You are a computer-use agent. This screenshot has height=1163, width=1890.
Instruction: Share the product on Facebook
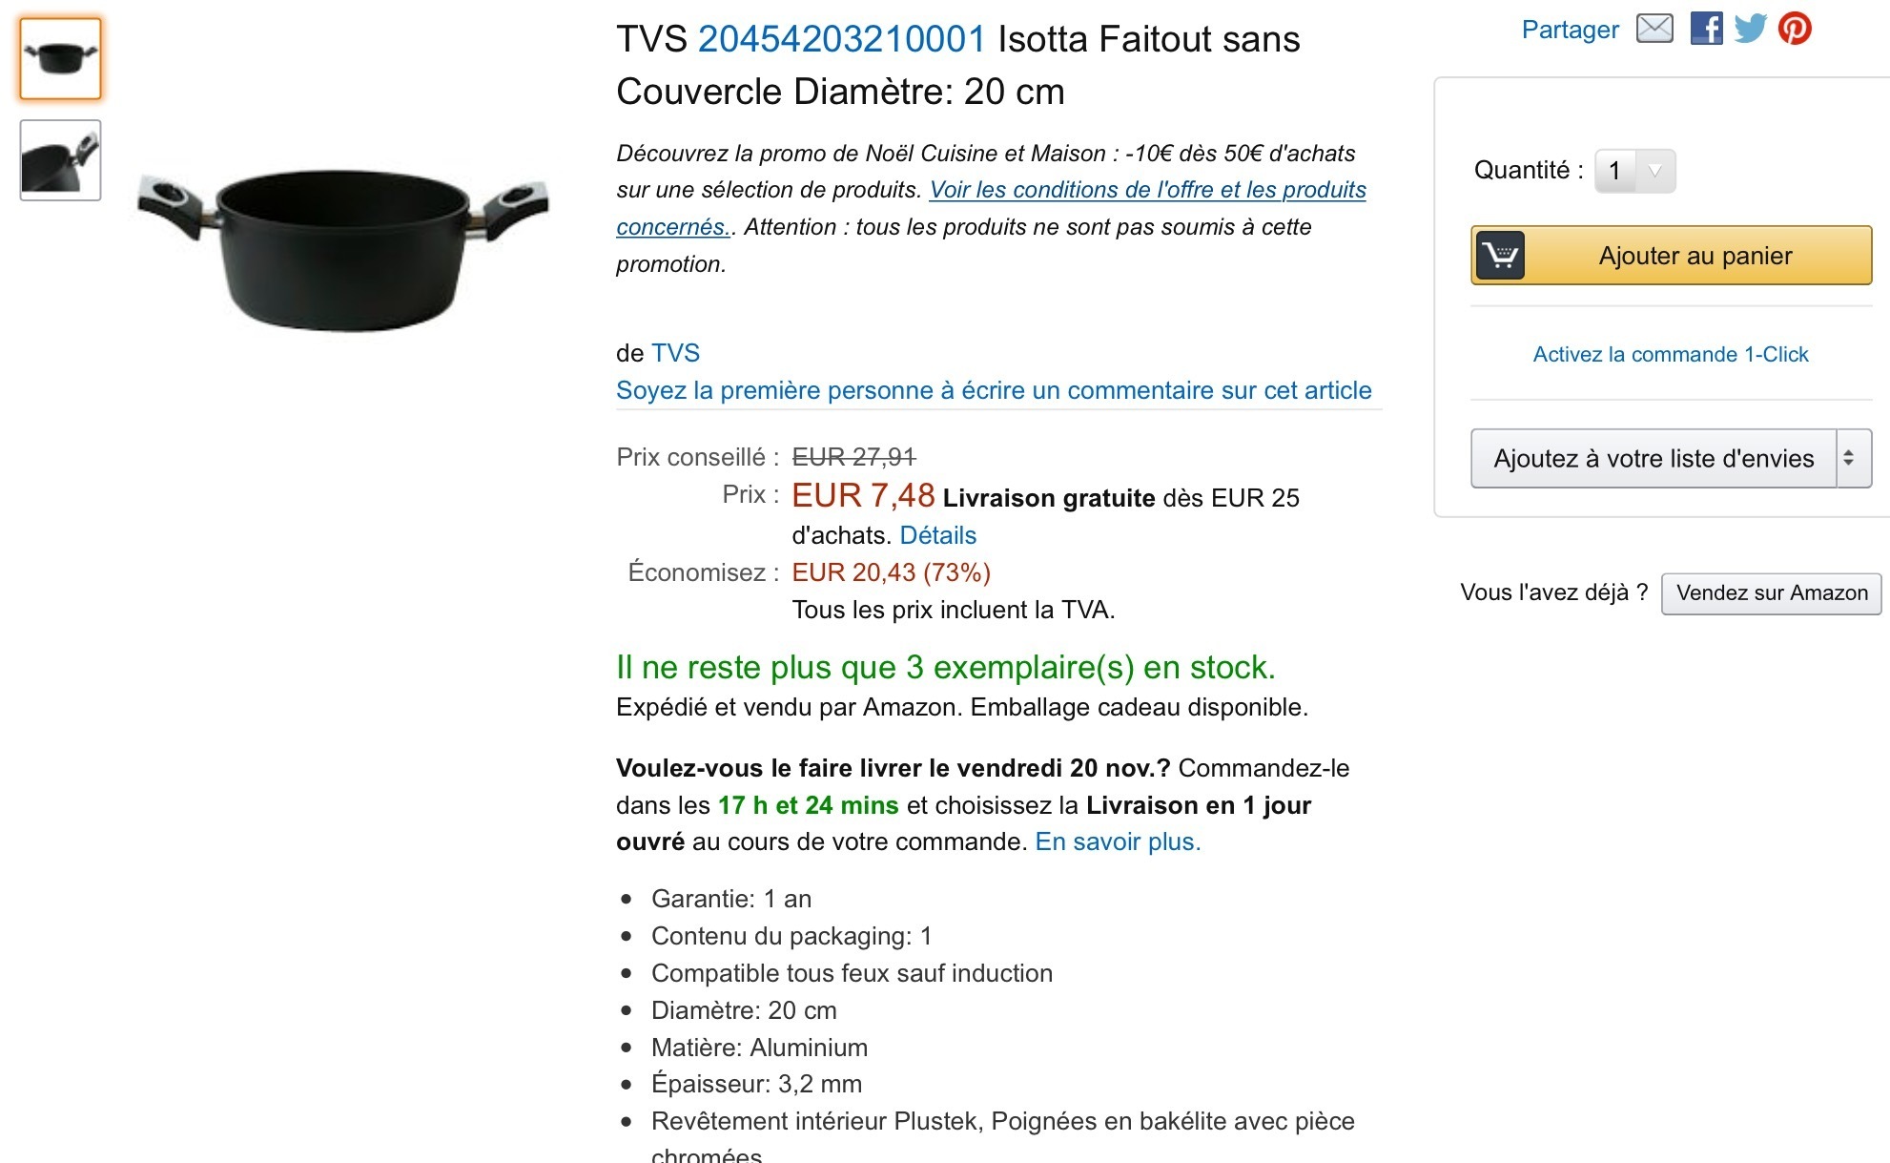pos(1706,29)
